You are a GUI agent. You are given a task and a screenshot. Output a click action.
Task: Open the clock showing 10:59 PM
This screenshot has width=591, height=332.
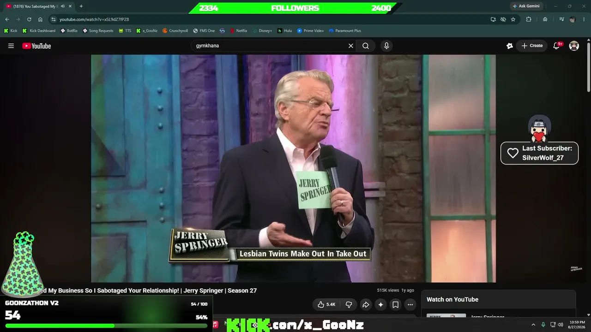click(x=577, y=325)
